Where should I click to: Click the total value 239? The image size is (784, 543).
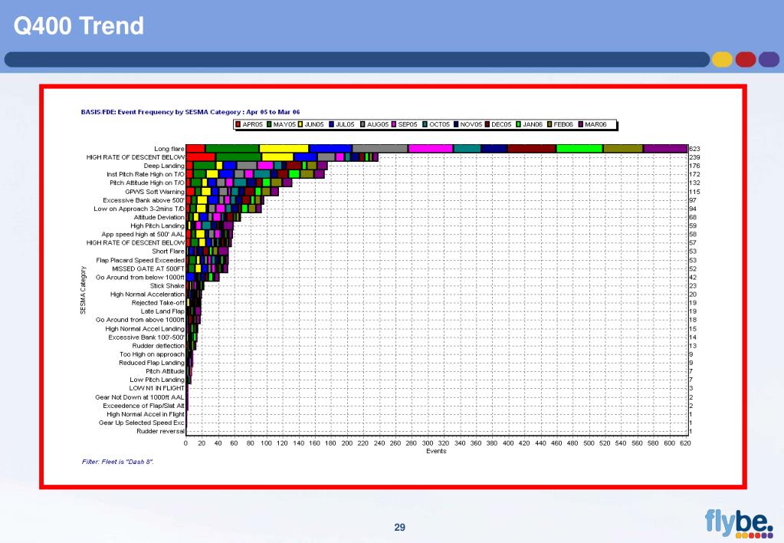[694, 157]
